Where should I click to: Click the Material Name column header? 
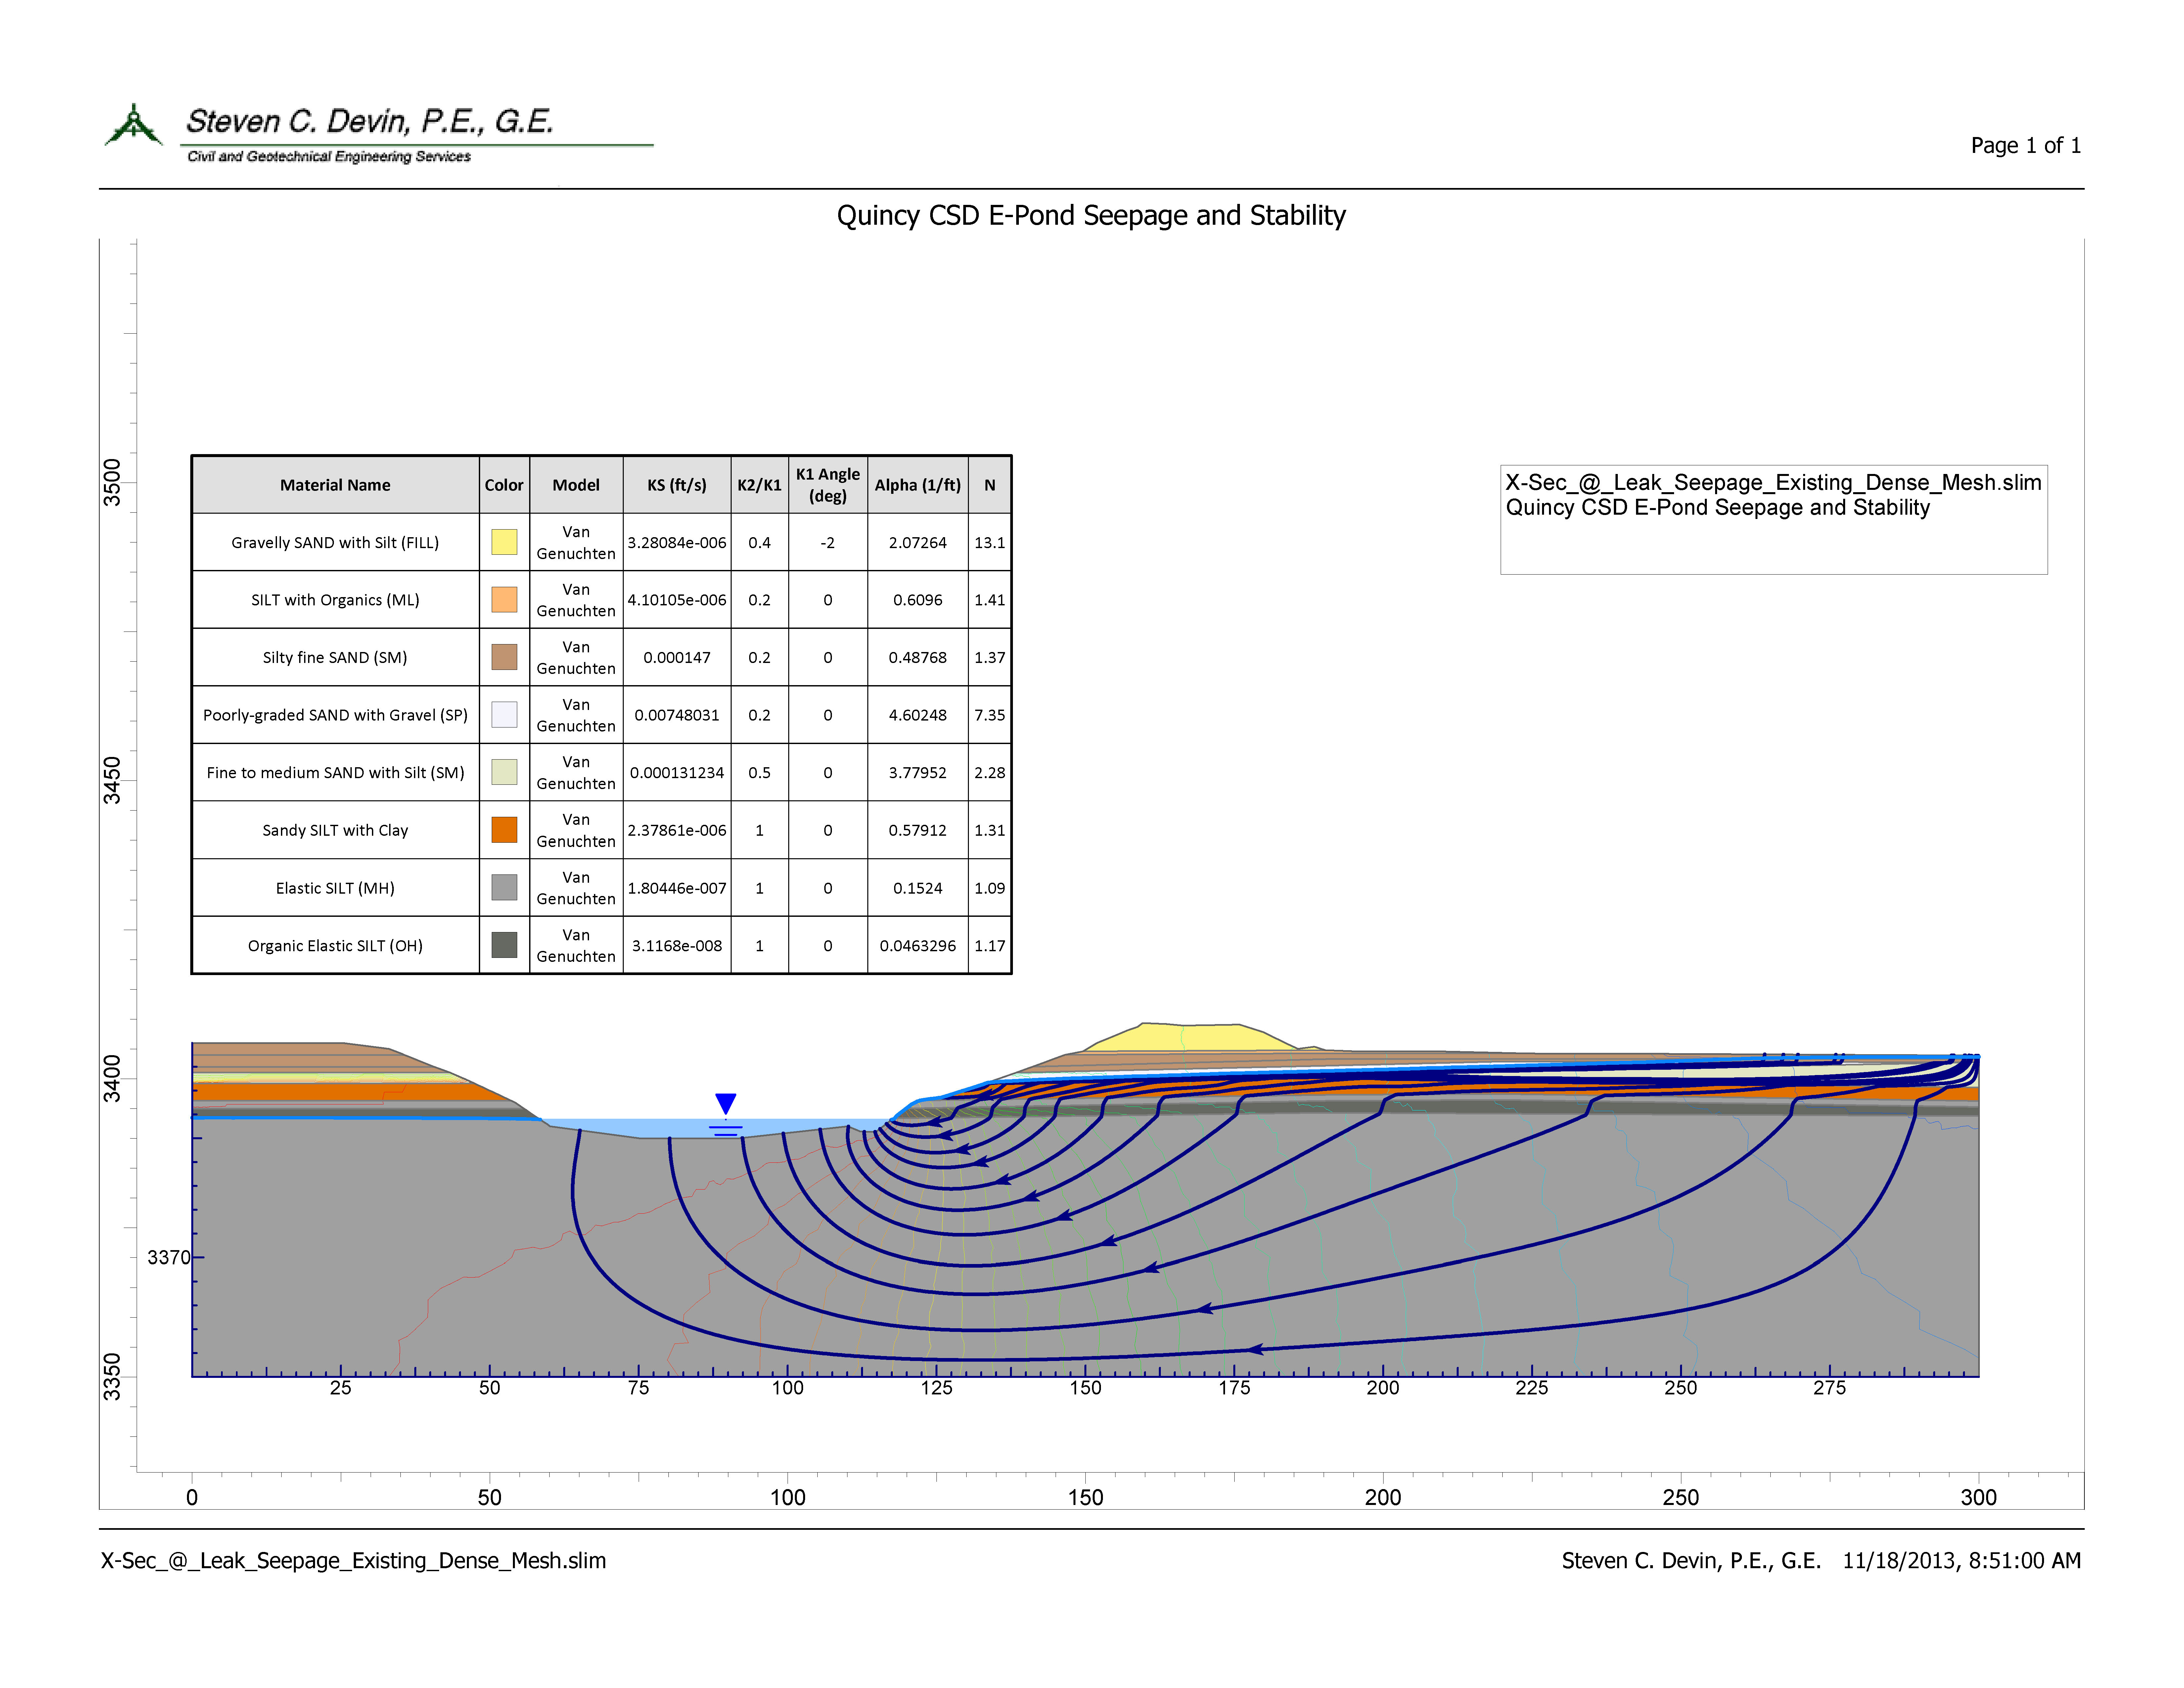[x=335, y=485]
